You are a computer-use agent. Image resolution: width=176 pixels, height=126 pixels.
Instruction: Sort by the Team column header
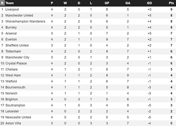tap(9, 3)
